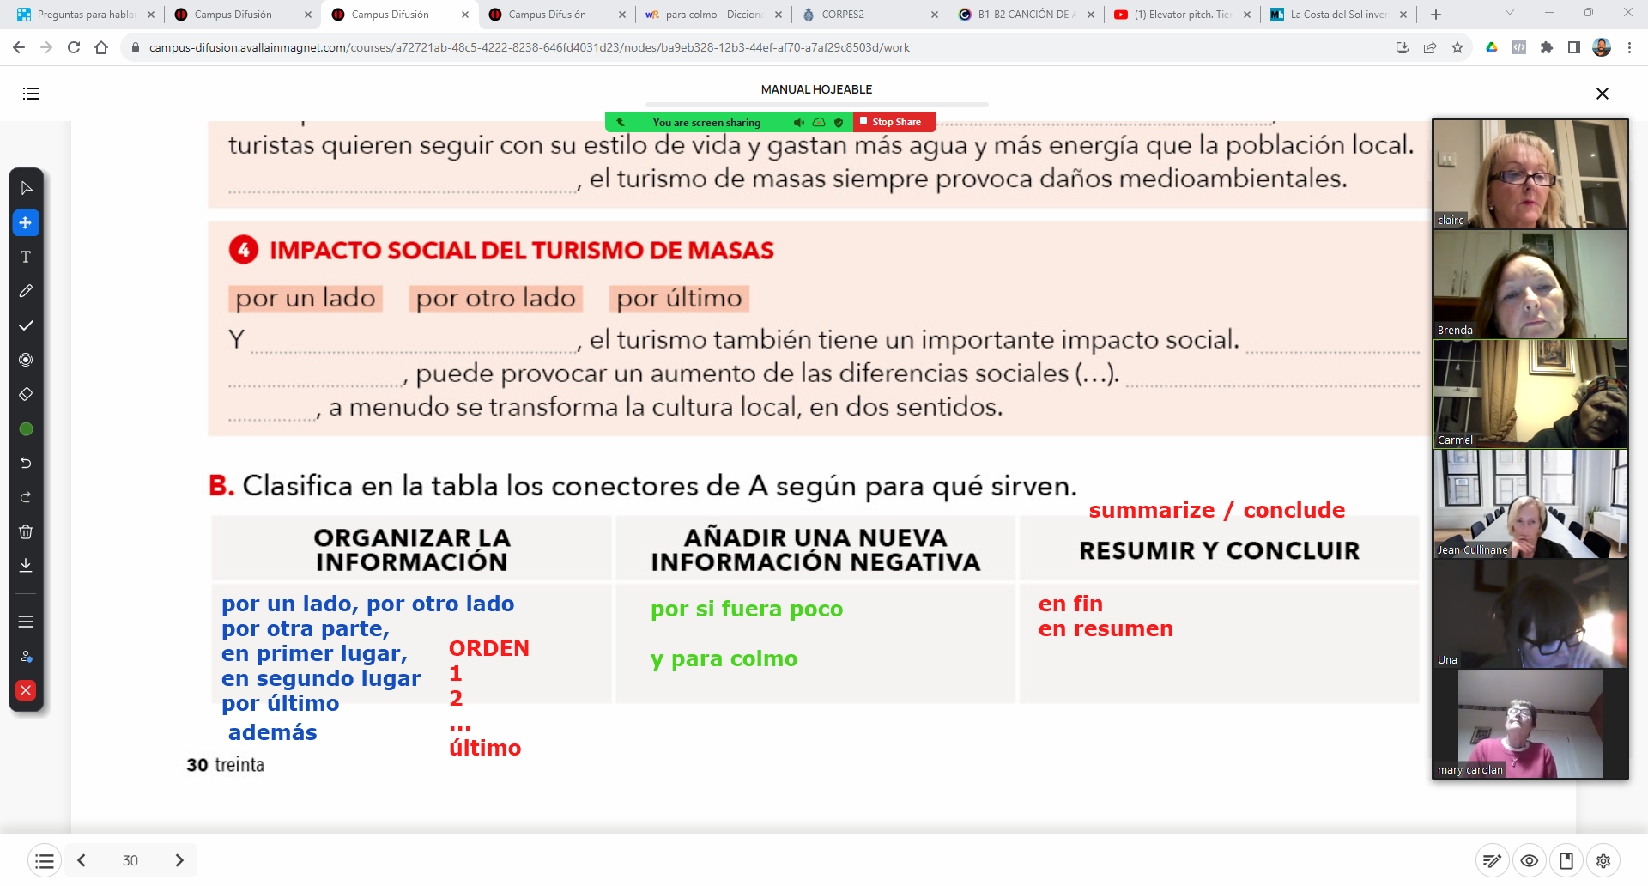Viewport: 1648px width, 886px height.
Task: Click the sharing security shield icon
Action: (839, 123)
